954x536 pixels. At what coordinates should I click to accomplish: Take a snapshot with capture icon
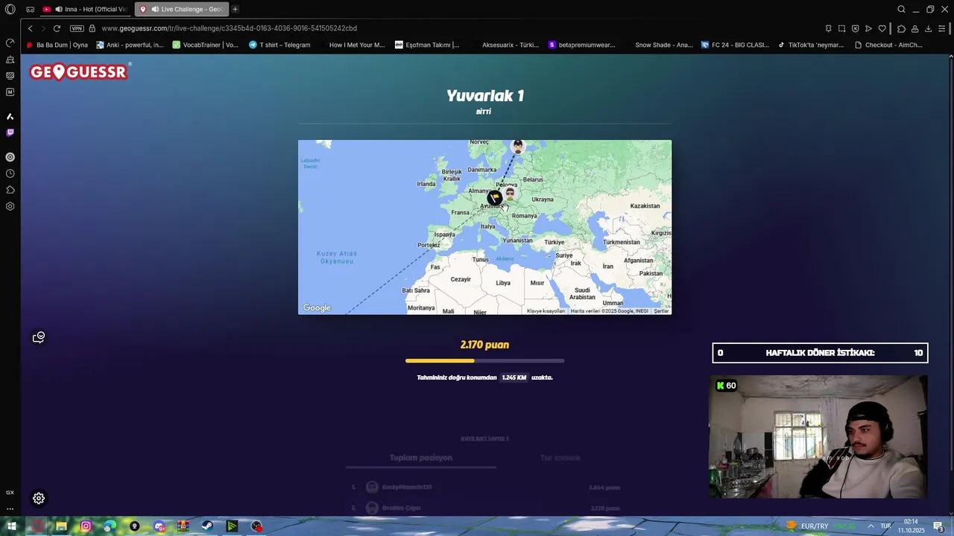pos(841,28)
